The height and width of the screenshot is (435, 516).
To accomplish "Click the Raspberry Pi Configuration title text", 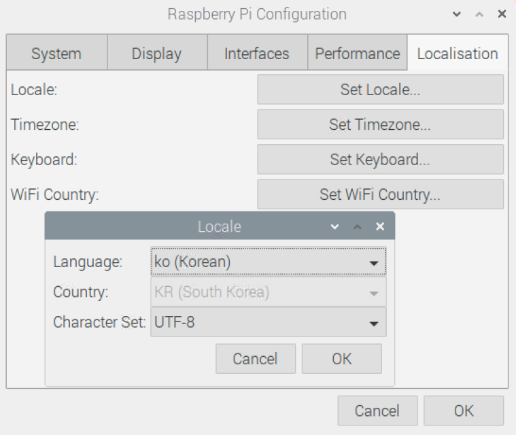I will tap(257, 14).
